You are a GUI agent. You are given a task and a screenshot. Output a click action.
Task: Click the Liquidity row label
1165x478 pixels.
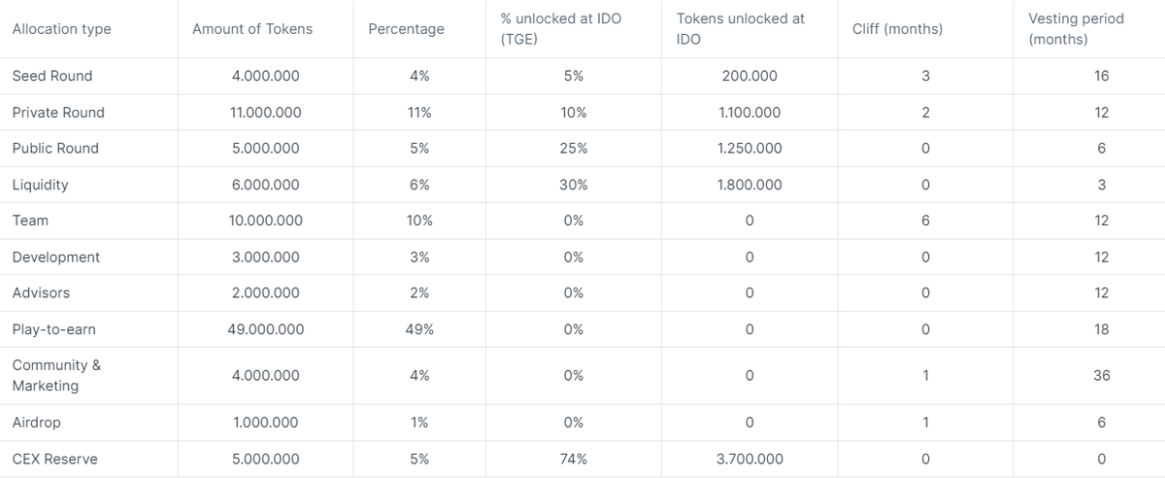[40, 185]
